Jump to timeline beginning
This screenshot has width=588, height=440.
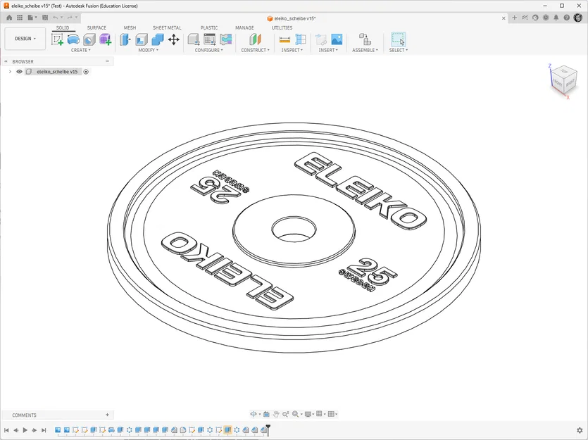(x=6, y=430)
